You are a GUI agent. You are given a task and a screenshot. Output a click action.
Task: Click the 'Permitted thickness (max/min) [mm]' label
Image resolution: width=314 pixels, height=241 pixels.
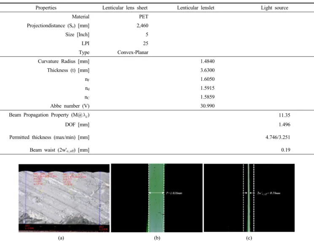click(49, 137)
